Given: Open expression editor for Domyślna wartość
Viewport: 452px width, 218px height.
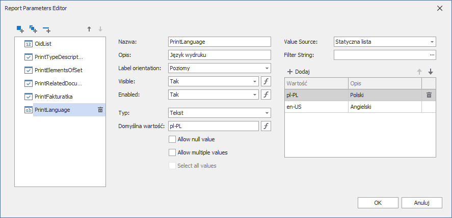Looking at the screenshot, I should (x=265, y=127).
